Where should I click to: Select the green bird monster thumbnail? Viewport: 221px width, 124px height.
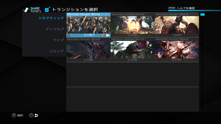(133, 50)
